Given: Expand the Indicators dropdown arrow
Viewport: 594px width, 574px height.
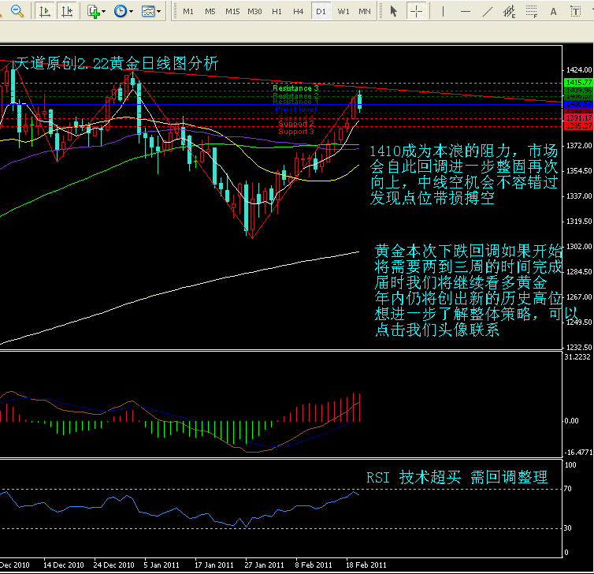Looking at the screenshot, I should click(x=104, y=11).
